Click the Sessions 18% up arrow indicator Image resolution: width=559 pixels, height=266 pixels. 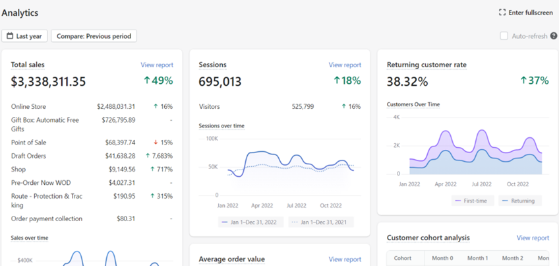click(x=337, y=81)
